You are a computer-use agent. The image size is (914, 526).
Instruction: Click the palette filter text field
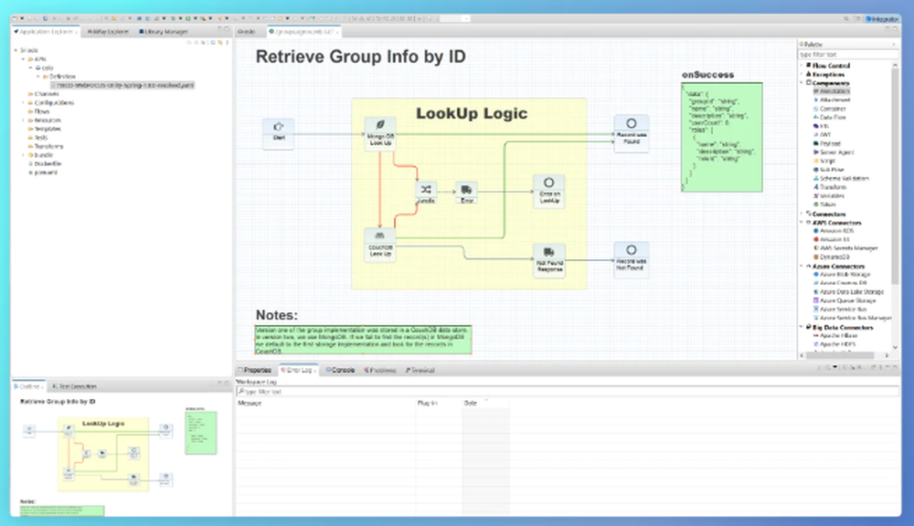[848, 54]
